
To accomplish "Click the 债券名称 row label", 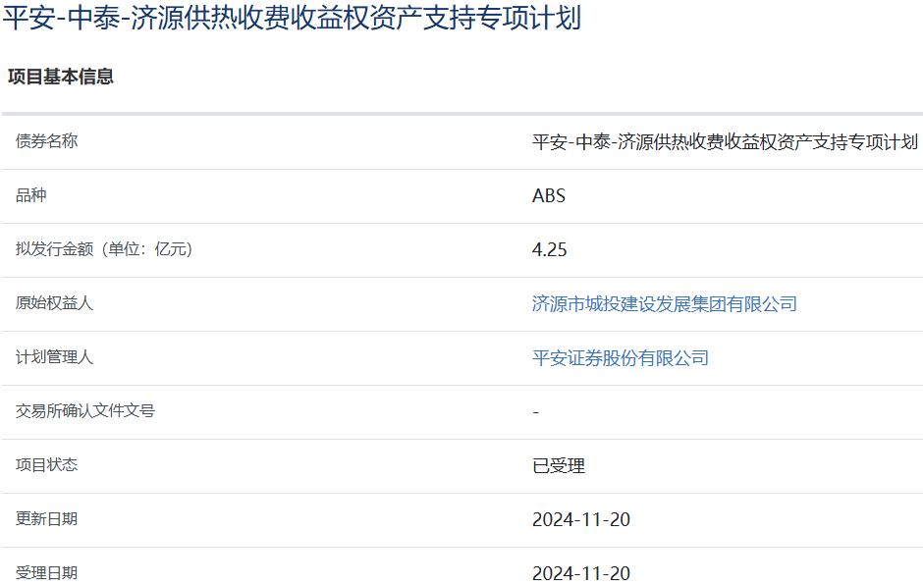I will 46,141.
